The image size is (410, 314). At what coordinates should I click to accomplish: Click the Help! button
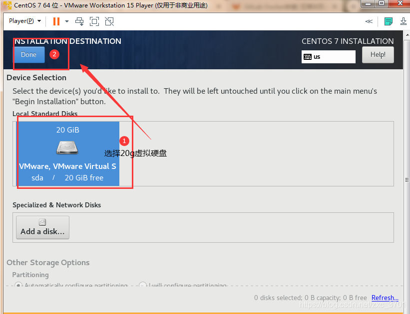[378, 54]
